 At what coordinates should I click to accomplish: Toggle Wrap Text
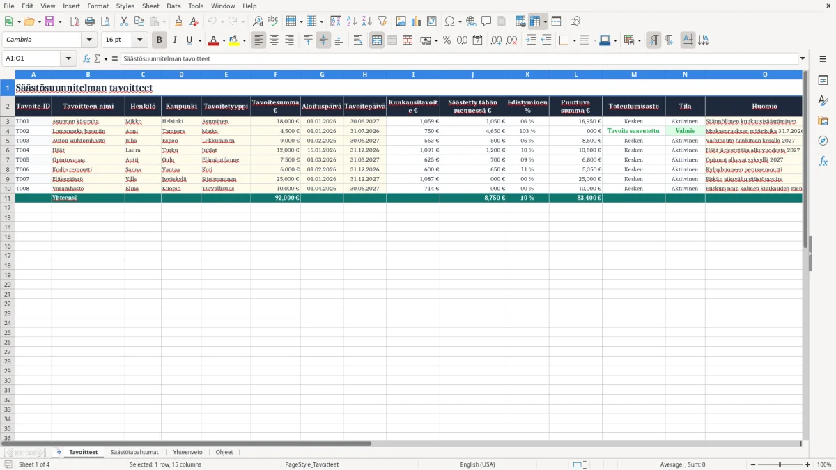pos(358,40)
